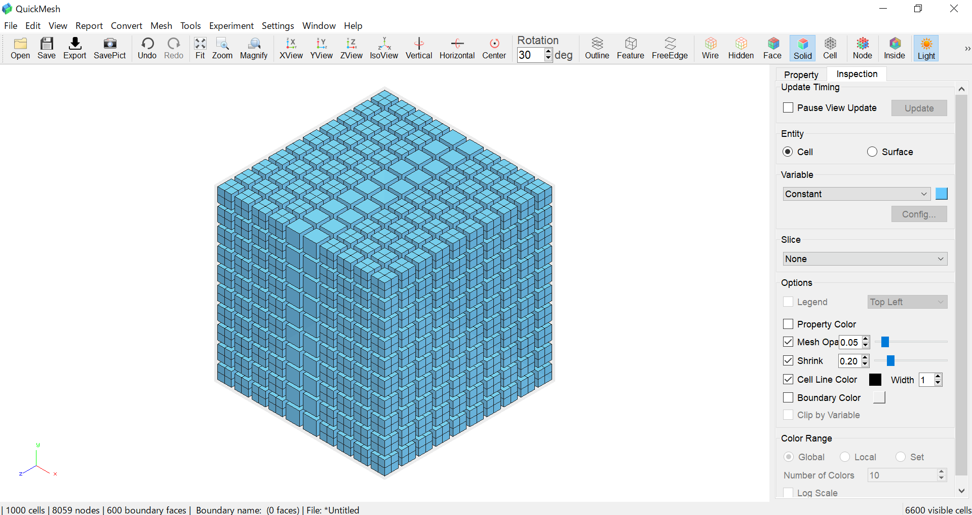
Task: Decrease the Shrink value spinner
Action: [x=865, y=364]
